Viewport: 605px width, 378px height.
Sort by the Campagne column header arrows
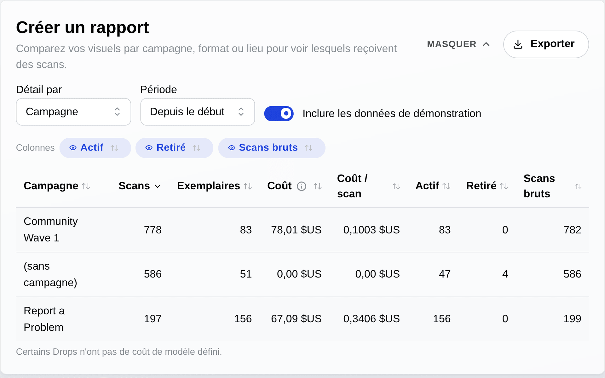point(86,186)
